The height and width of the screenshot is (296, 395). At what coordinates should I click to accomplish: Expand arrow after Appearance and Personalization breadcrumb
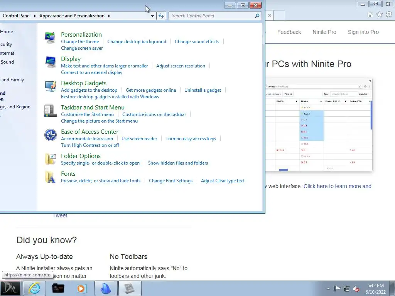pyautogui.click(x=109, y=16)
